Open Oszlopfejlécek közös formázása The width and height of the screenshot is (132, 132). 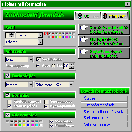coord(104,41)
